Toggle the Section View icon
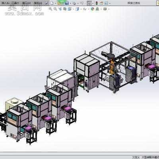Viewport: 159px width, 159px height. (x=65, y=9)
